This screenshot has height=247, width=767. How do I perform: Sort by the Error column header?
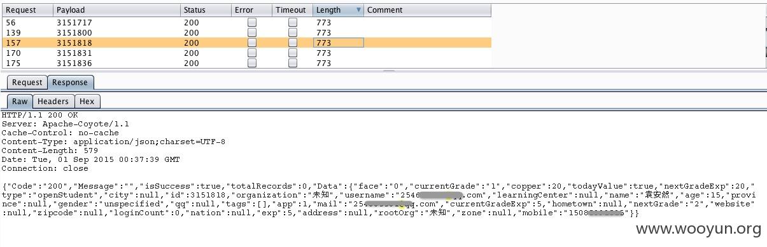[x=252, y=10]
